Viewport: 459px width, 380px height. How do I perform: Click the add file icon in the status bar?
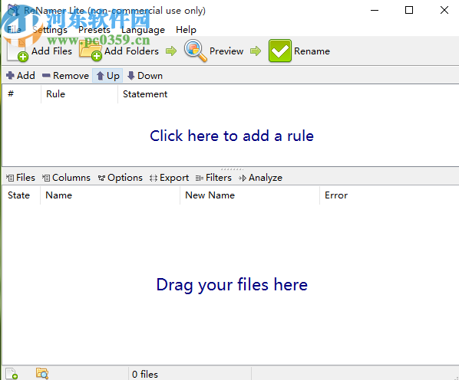tap(12, 374)
